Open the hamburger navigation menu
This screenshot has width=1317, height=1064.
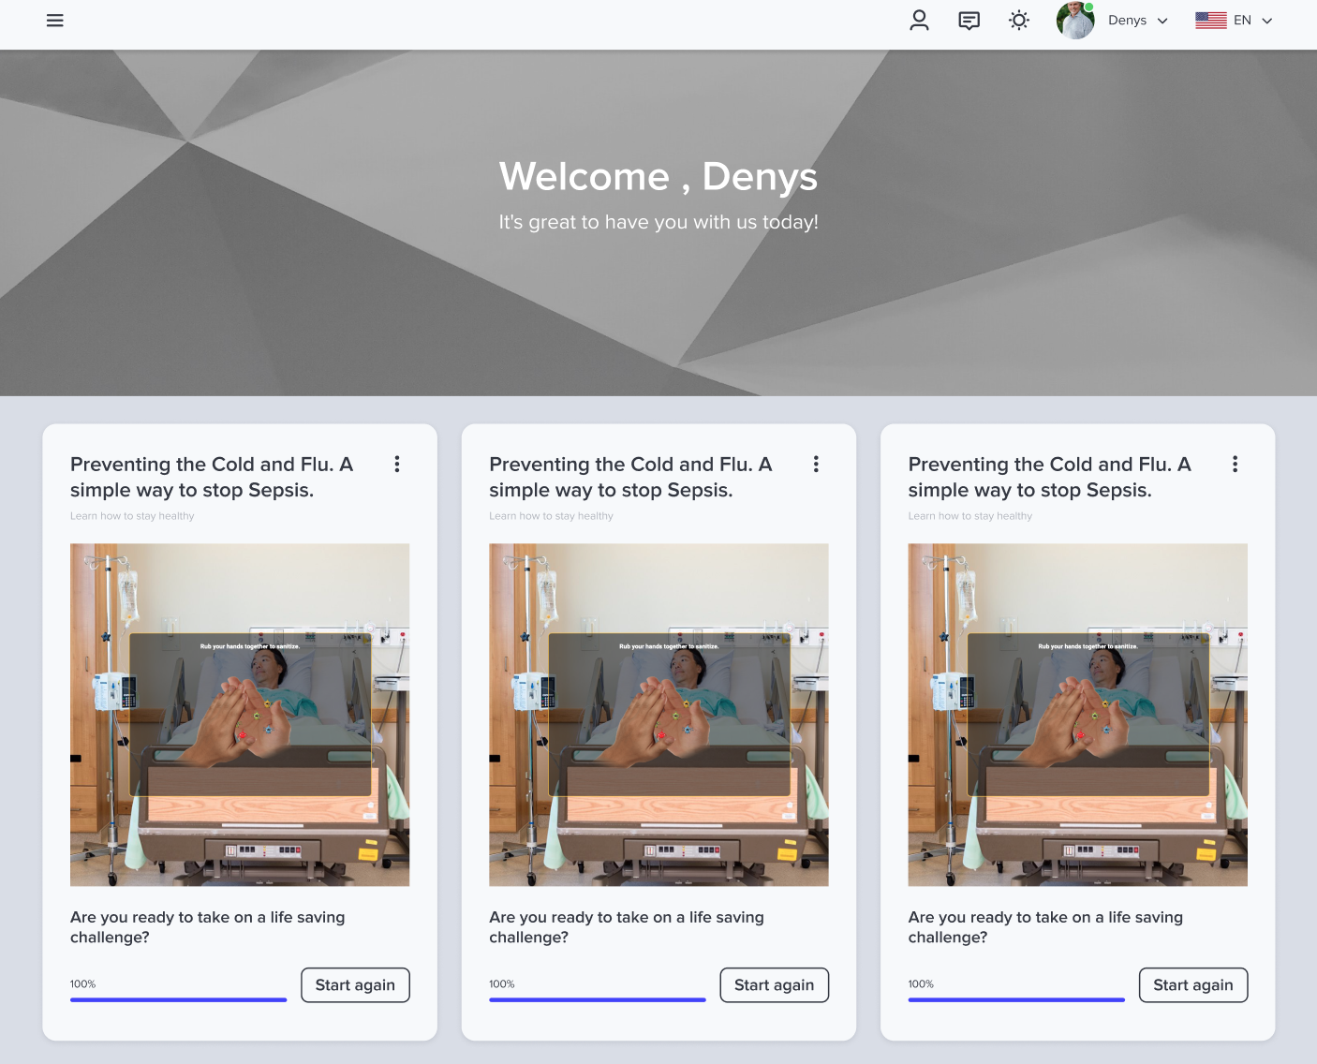coord(55,21)
